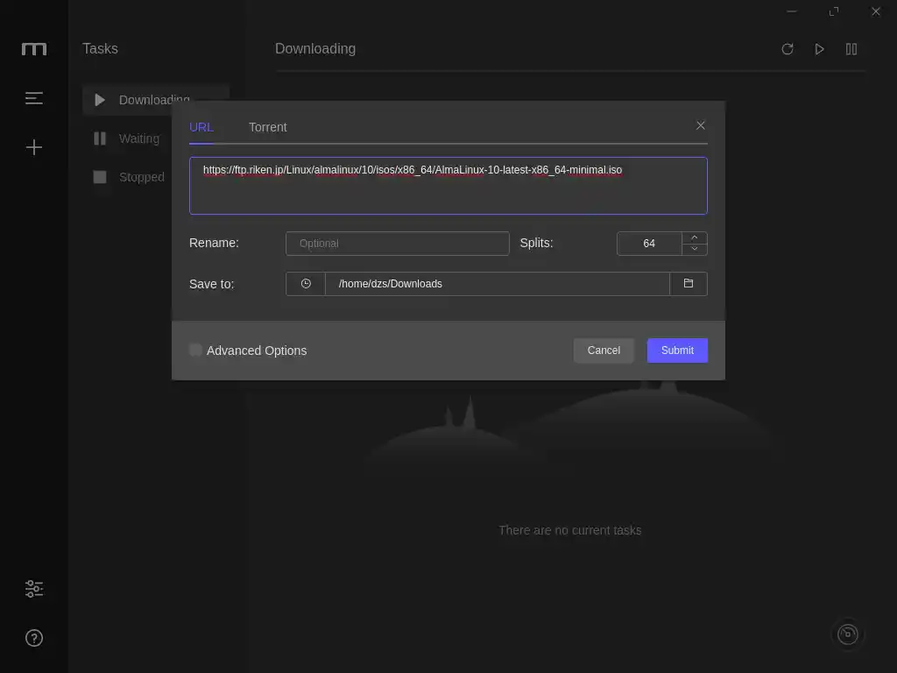Increase Splits value with up arrow

click(x=695, y=237)
